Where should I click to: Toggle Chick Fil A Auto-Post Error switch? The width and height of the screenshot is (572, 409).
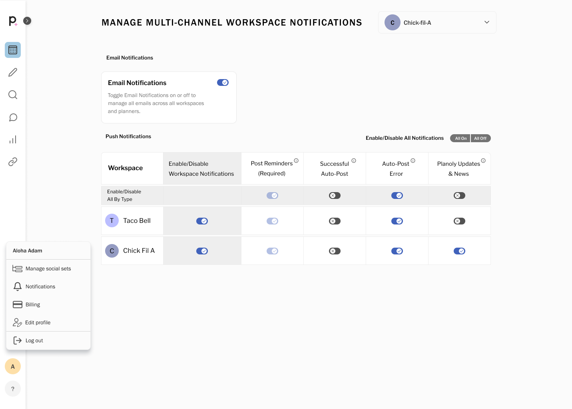point(397,251)
